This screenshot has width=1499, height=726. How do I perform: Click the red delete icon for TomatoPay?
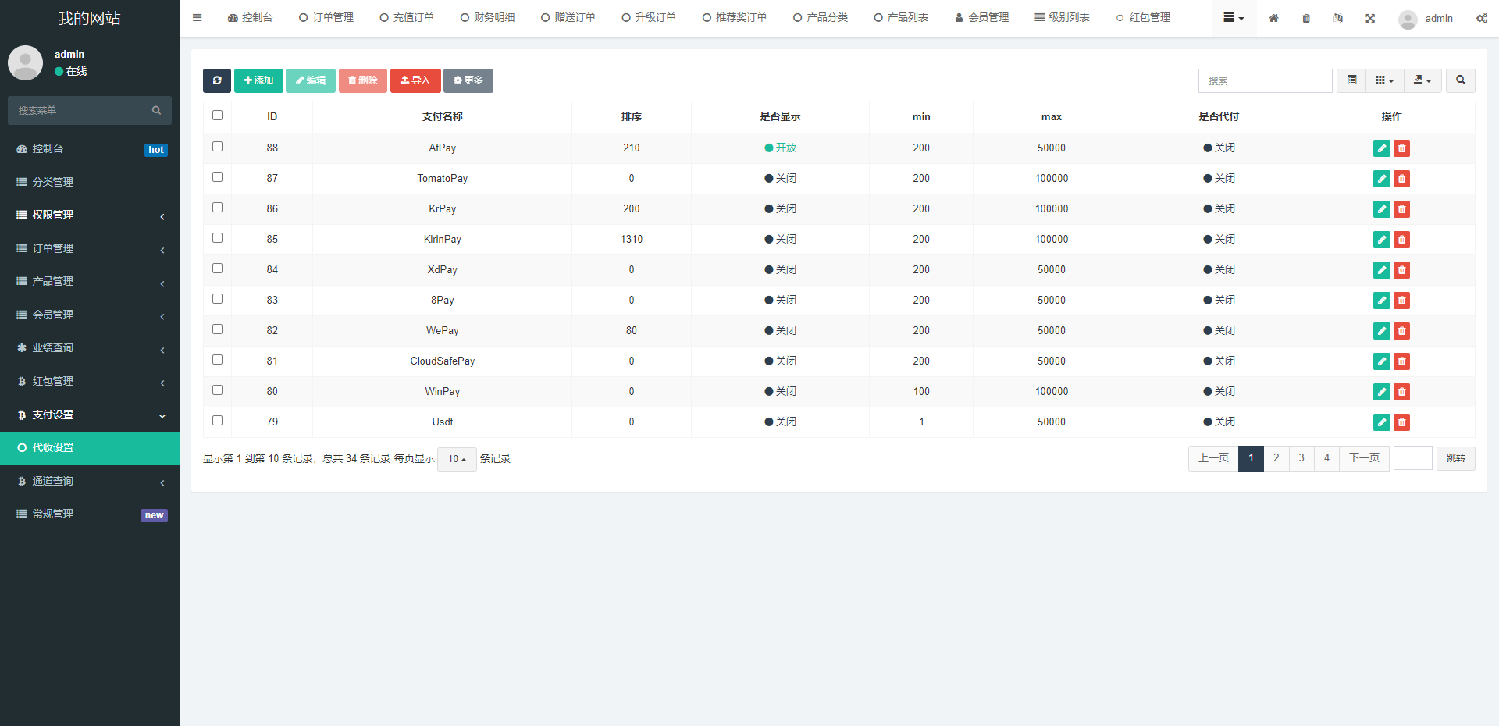(1401, 179)
